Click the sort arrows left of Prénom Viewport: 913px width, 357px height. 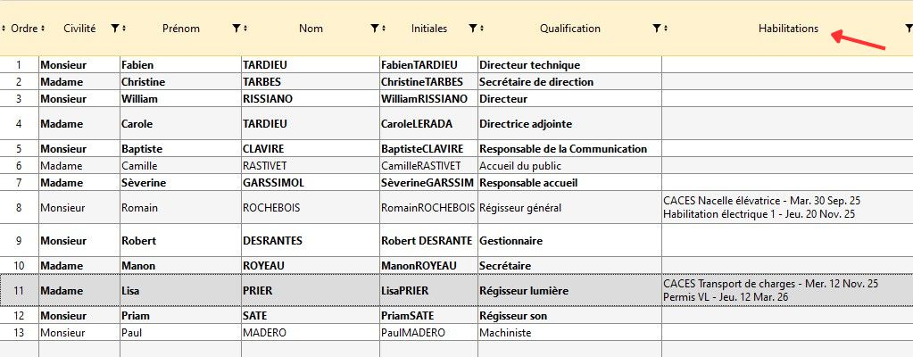click(125, 29)
